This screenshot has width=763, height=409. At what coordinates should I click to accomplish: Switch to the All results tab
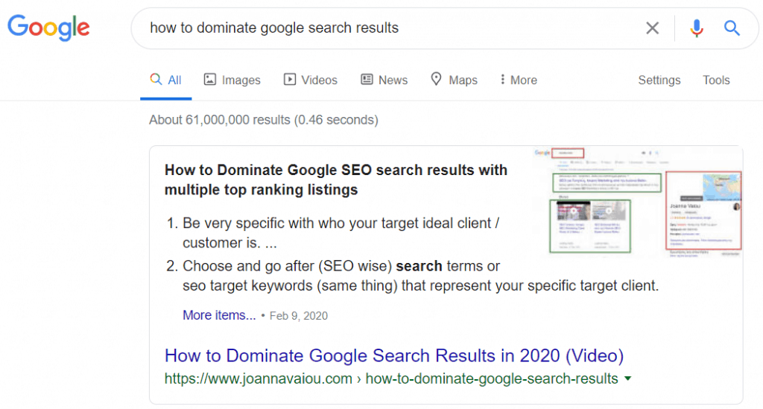point(165,80)
